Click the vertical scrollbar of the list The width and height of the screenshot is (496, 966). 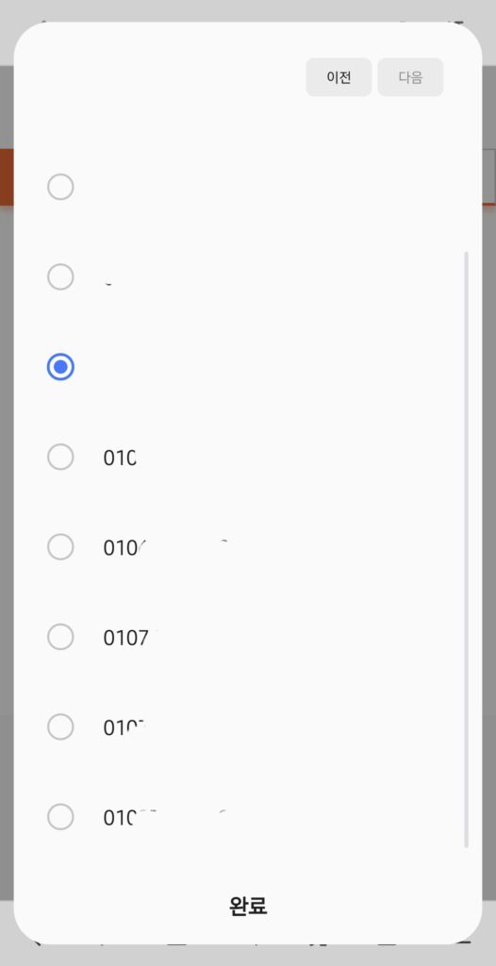[467, 550]
